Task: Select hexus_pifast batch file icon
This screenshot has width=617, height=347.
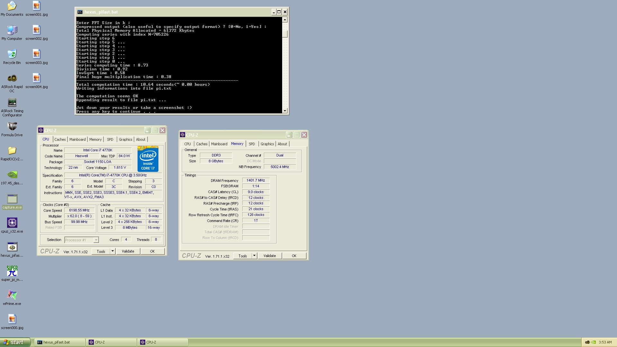Action: (12, 250)
